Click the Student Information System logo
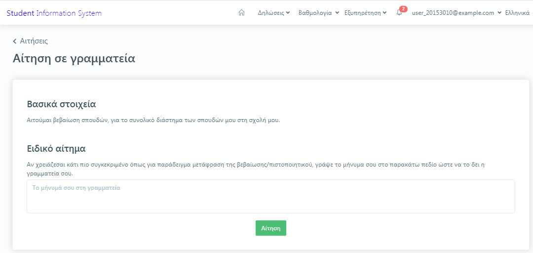The width and height of the screenshot is (533, 253). click(x=54, y=13)
